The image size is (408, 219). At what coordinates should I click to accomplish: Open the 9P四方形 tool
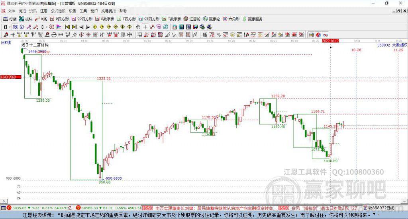pos(82,19)
